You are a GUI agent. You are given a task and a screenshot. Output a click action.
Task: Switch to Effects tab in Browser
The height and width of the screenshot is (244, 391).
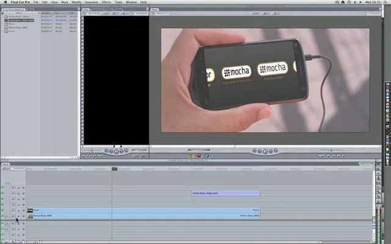pos(31,10)
